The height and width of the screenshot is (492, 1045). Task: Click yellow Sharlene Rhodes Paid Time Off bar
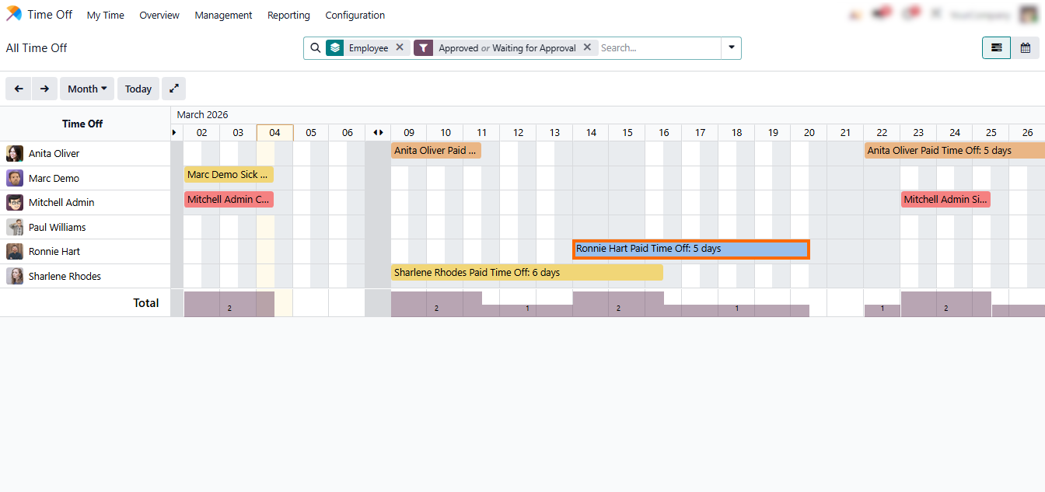point(526,273)
